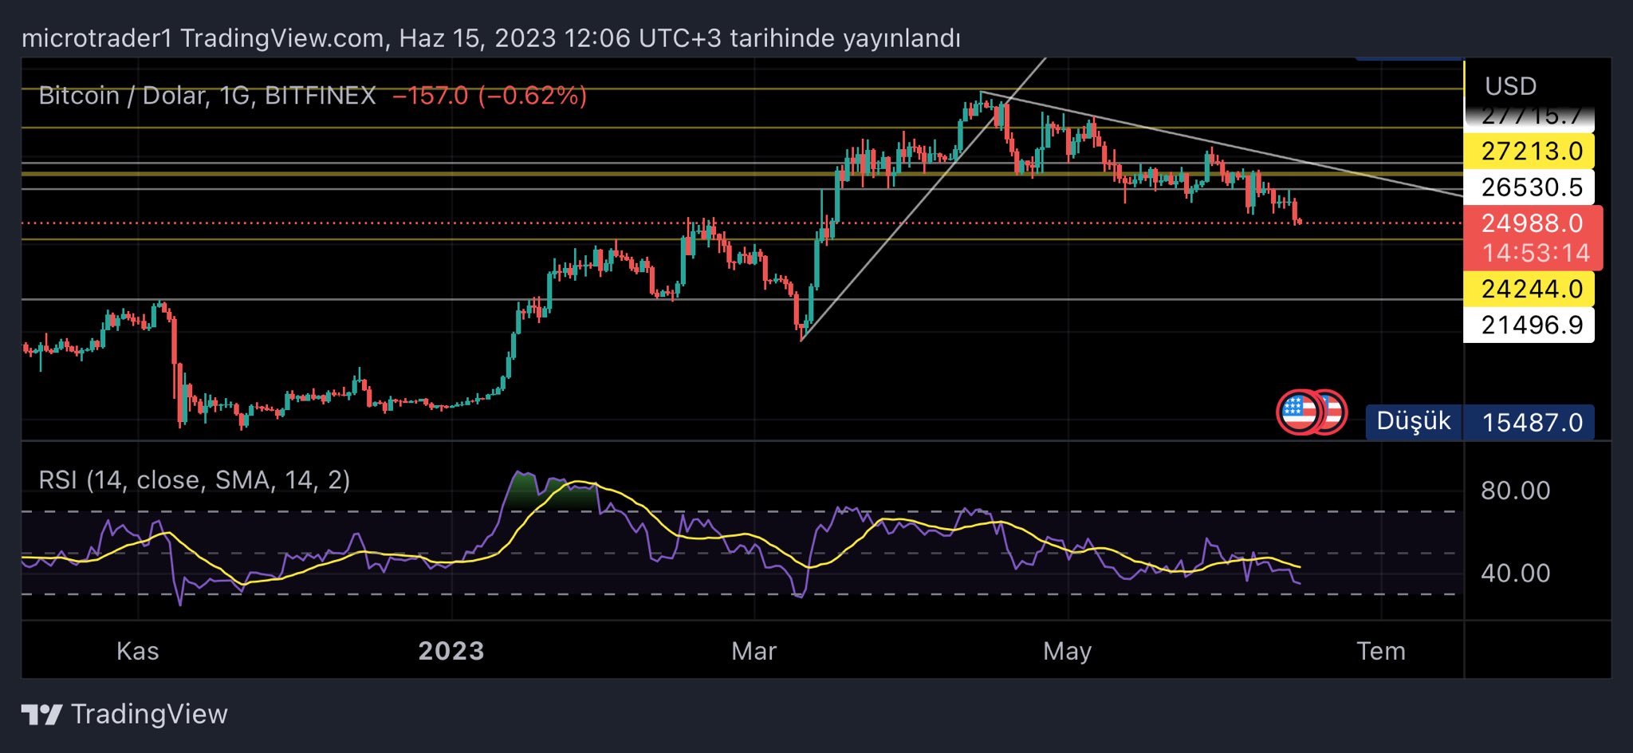Click the May time axis label
The height and width of the screenshot is (753, 1633).
(x=1067, y=652)
